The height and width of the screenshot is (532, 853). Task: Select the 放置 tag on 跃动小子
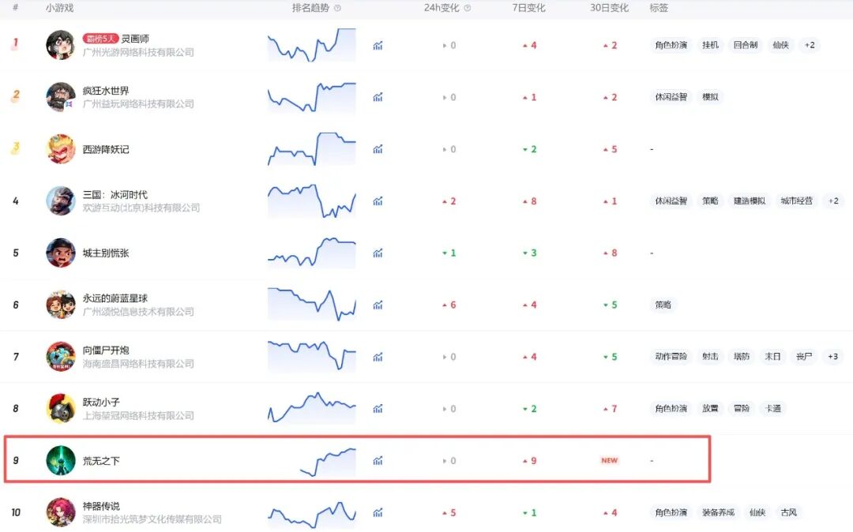coord(710,409)
